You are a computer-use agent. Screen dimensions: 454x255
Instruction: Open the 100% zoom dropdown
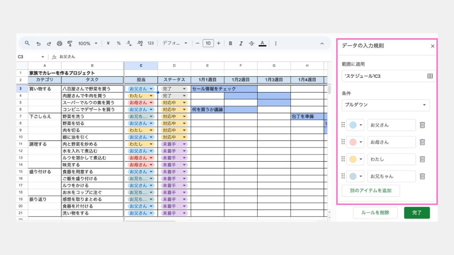pyautogui.click(x=90, y=43)
